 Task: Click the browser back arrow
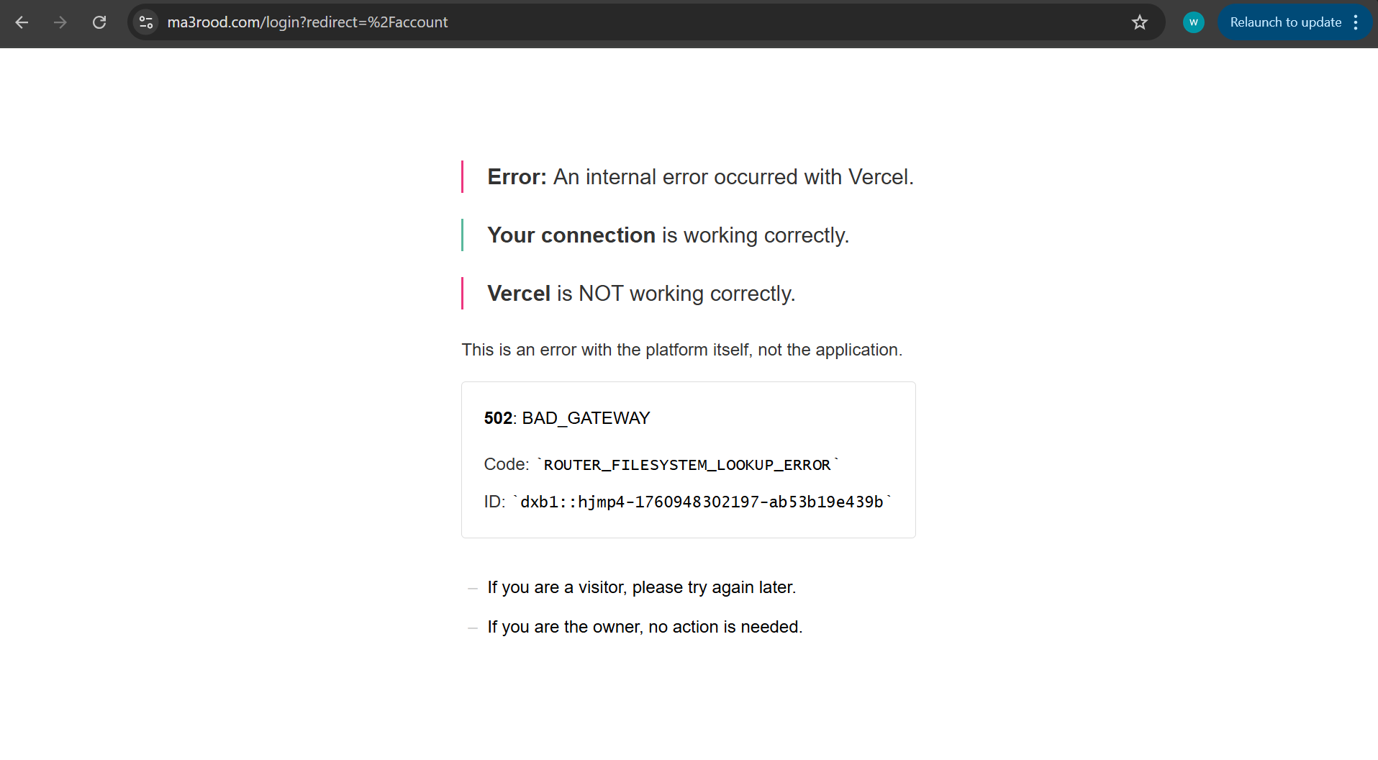pos(22,22)
